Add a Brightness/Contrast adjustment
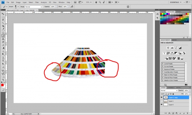Screen dimensions: 192x115 [x=168, y=48]
